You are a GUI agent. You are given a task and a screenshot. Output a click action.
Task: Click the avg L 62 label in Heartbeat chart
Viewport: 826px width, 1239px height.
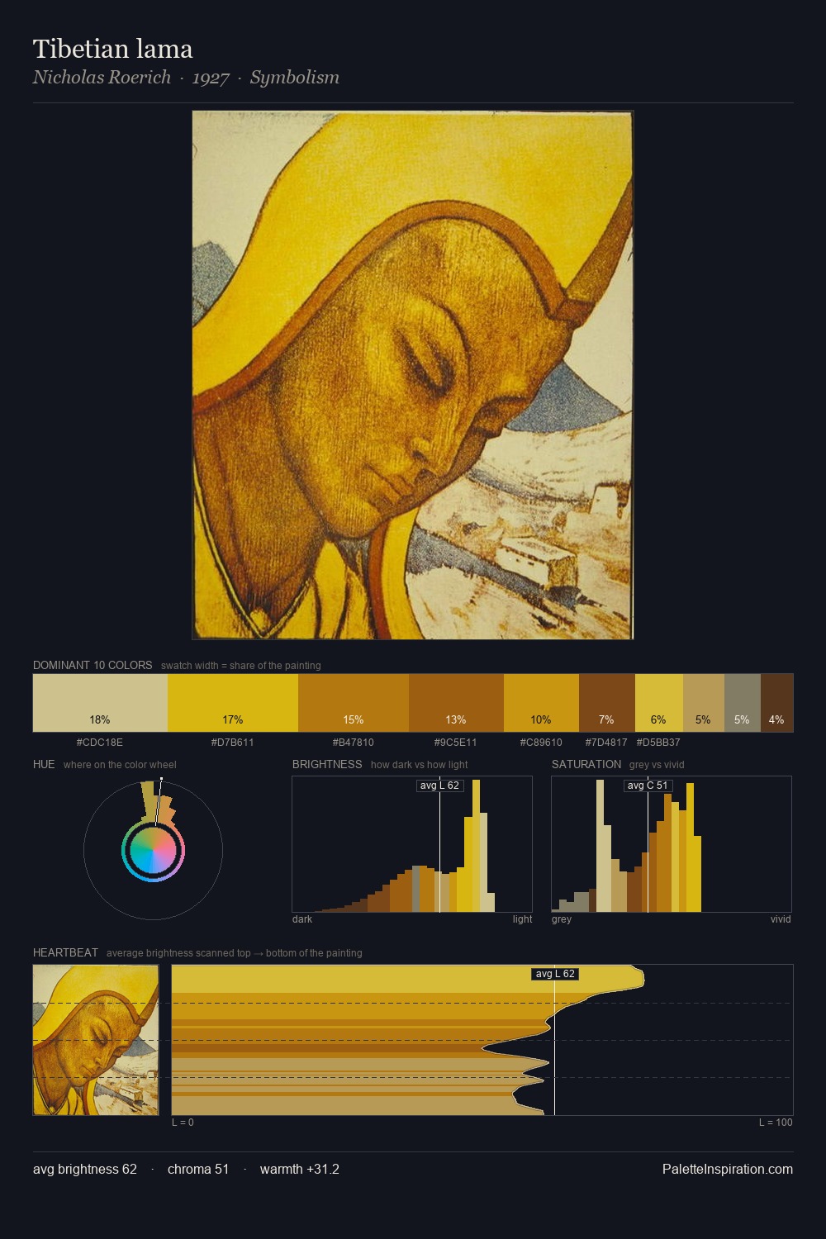pyautogui.click(x=555, y=974)
